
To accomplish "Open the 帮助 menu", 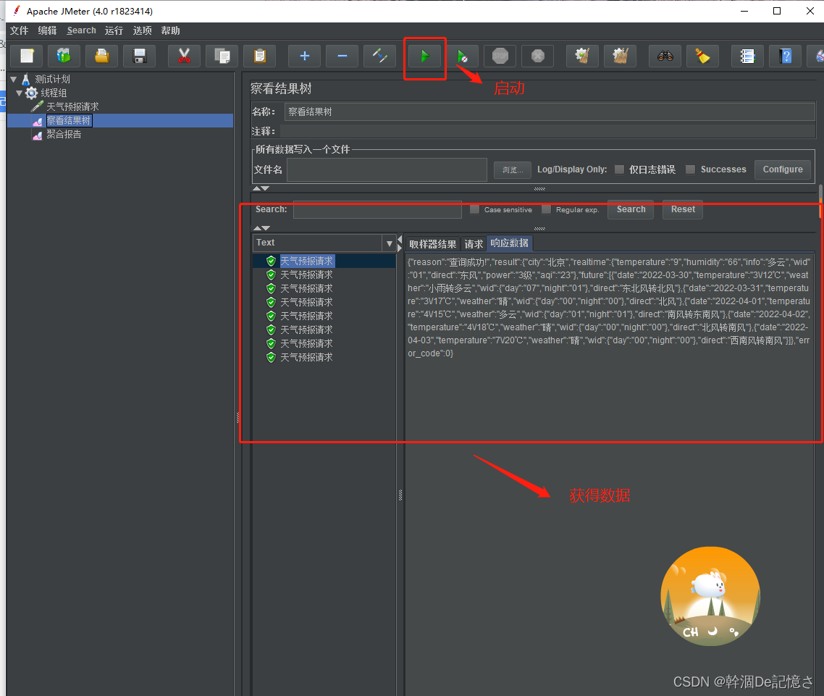I will [170, 30].
